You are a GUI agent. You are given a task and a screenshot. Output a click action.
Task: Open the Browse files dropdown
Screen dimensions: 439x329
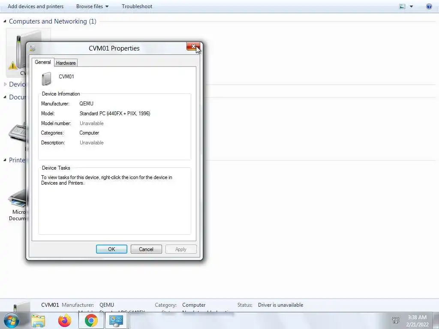93,6
